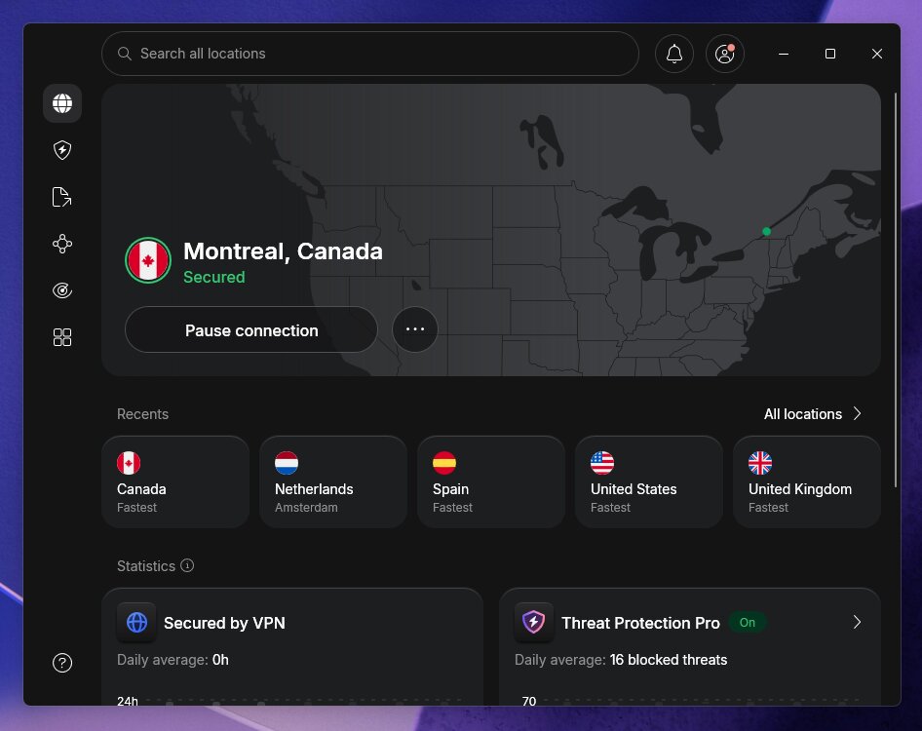Image resolution: width=922 pixels, height=731 pixels.
Task: Expand Threat Protection Pro chevron
Action: click(857, 622)
